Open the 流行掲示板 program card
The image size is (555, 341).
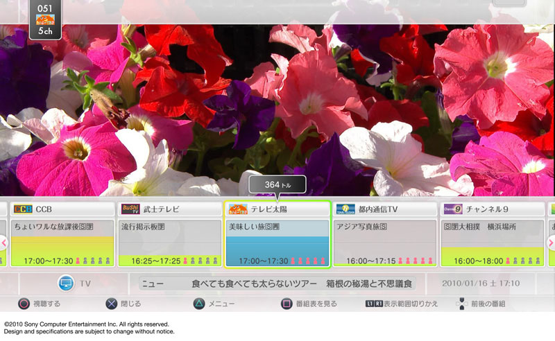170,243
